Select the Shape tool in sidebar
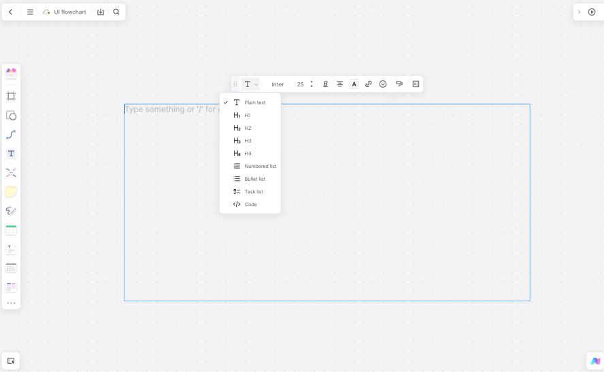 (11, 116)
